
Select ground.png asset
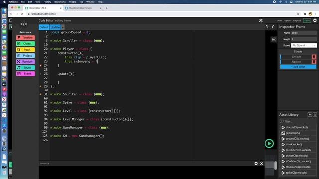tap(298, 133)
